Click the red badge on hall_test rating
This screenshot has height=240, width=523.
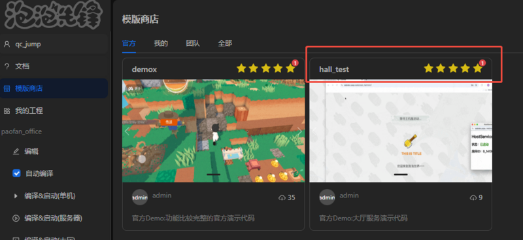pyautogui.click(x=482, y=63)
